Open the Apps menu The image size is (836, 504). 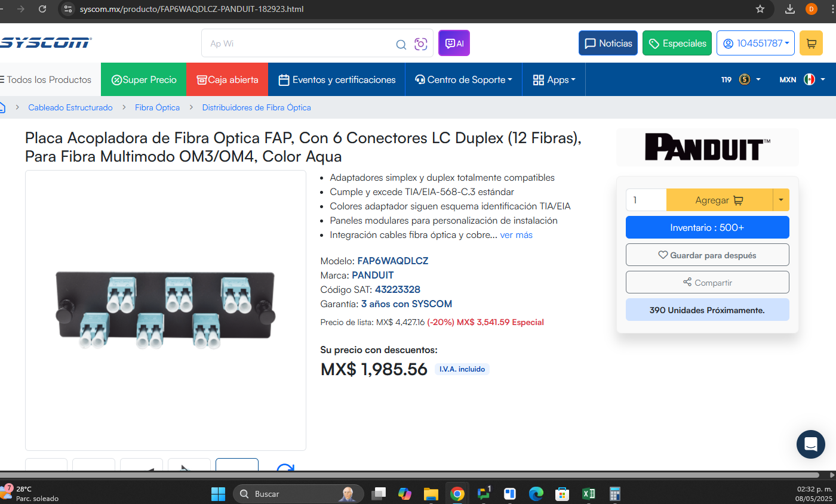[554, 79]
